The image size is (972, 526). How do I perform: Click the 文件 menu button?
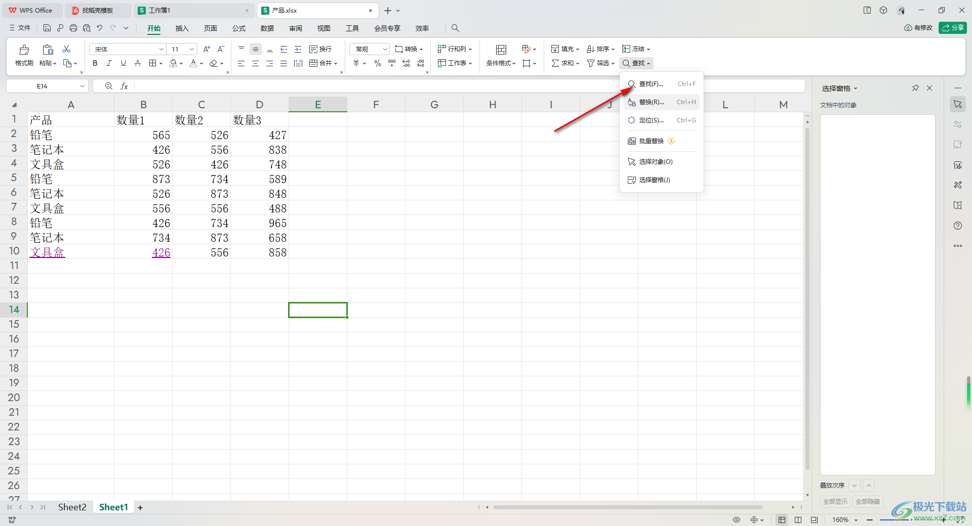20,28
